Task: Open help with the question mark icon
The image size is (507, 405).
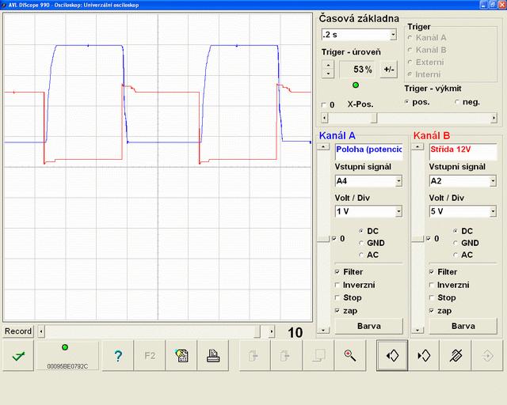Action: pyautogui.click(x=118, y=356)
